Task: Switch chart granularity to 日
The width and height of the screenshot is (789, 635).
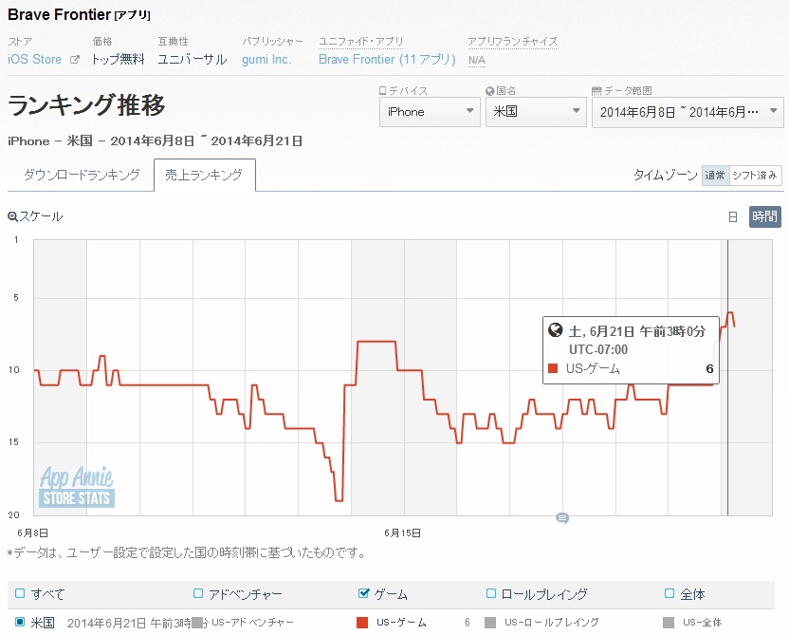Action: coord(733,217)
